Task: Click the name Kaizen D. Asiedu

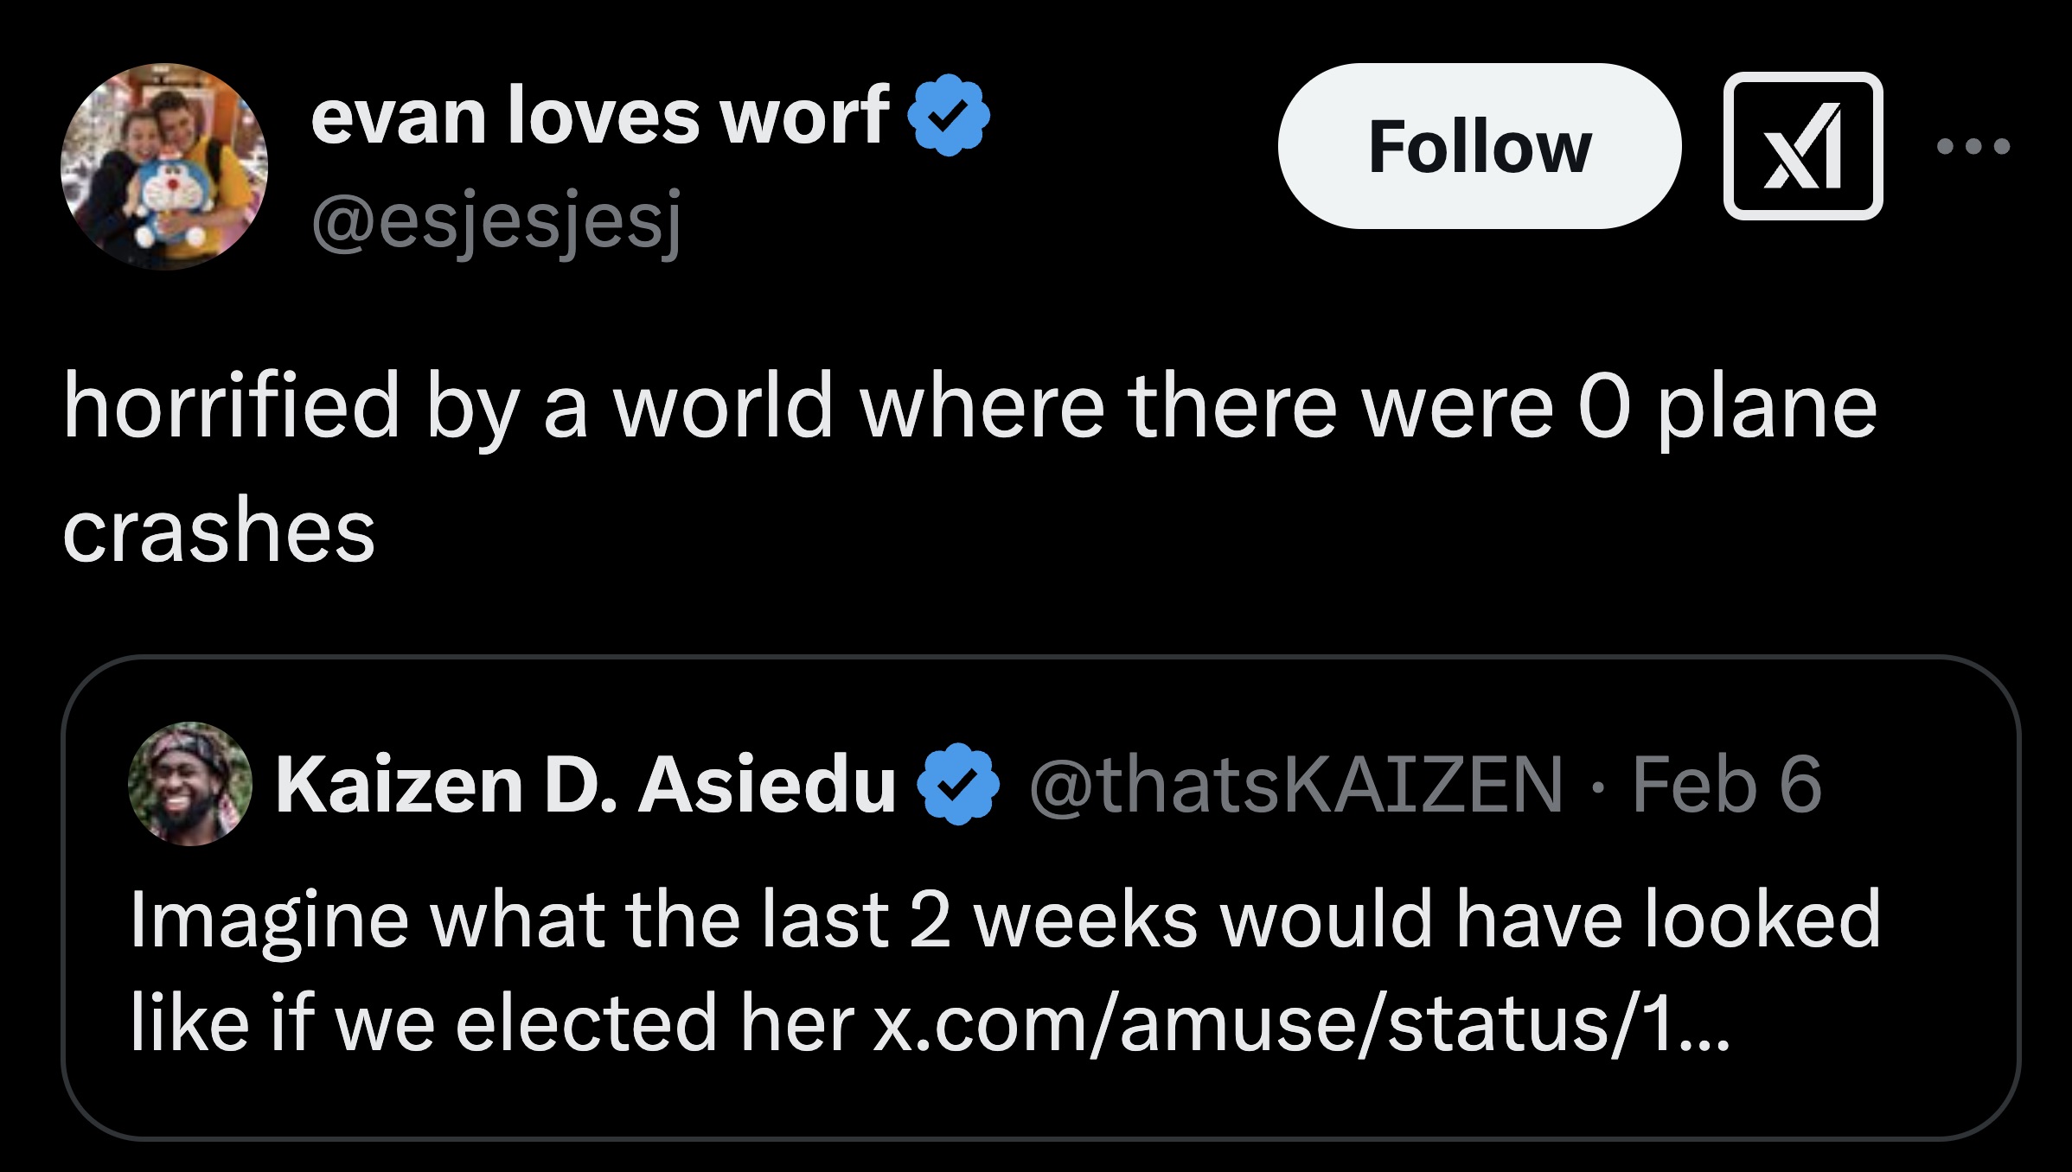Action: (x=585, y=785)
